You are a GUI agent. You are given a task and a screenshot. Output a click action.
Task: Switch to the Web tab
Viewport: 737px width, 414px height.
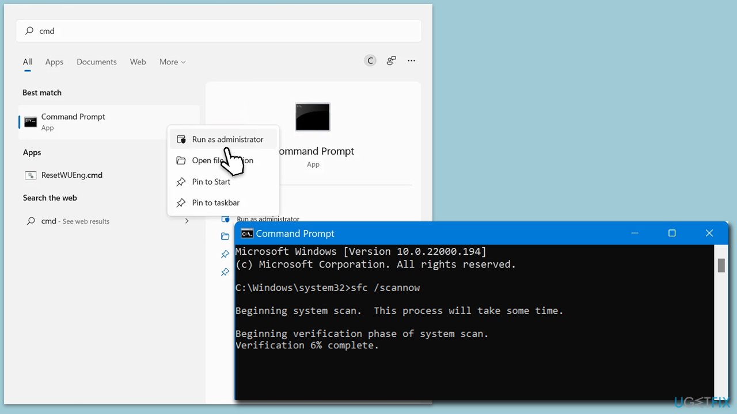pyautogui.click(x=138, y=62)
